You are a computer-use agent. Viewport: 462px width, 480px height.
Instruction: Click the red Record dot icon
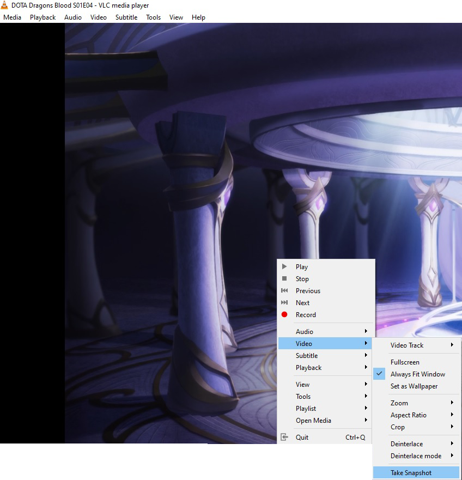284,314
